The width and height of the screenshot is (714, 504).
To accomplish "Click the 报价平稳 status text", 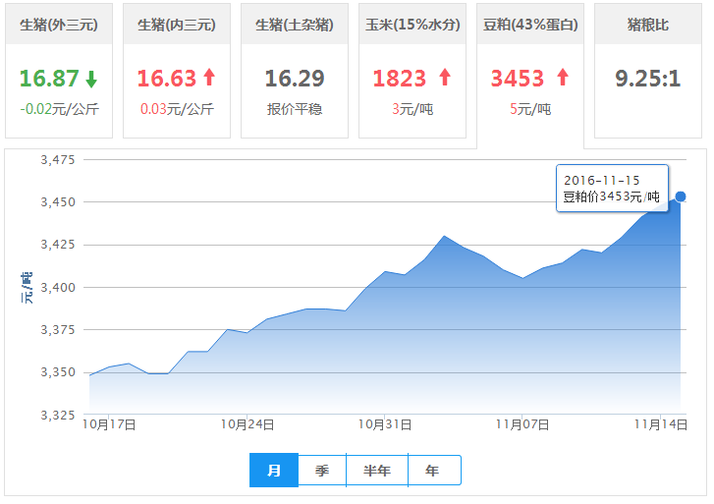I will point(295,109).
